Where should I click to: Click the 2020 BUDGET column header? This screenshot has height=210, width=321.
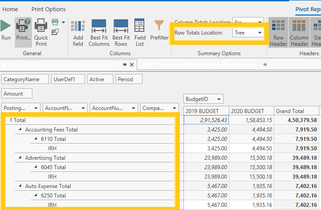click(251, 111)
